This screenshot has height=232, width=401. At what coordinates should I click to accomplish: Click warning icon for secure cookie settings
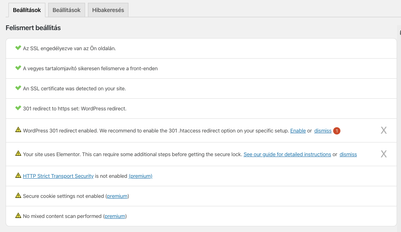(18, 195)
